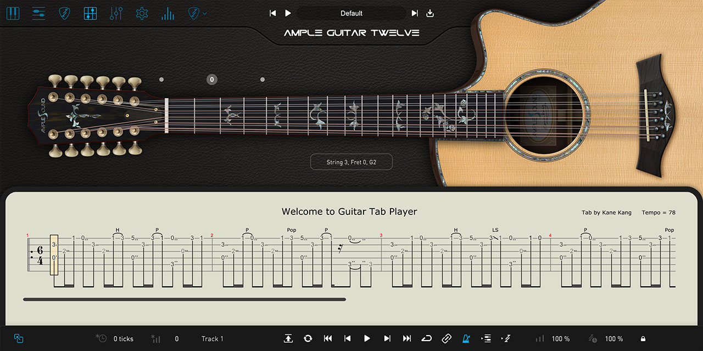Open the tab grid panel icon
Viewport: 703px width, 351px height.
coord(90,13)
